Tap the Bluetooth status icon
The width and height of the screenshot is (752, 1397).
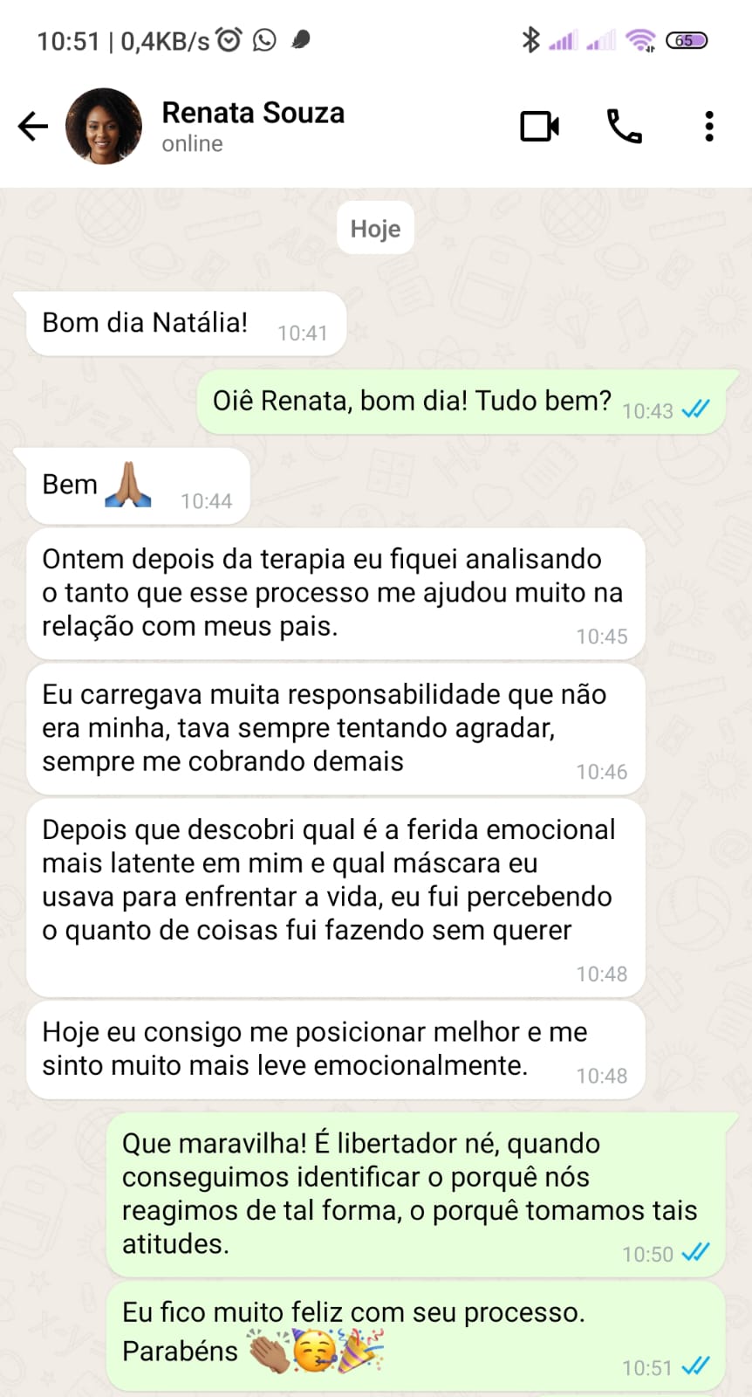530,40
